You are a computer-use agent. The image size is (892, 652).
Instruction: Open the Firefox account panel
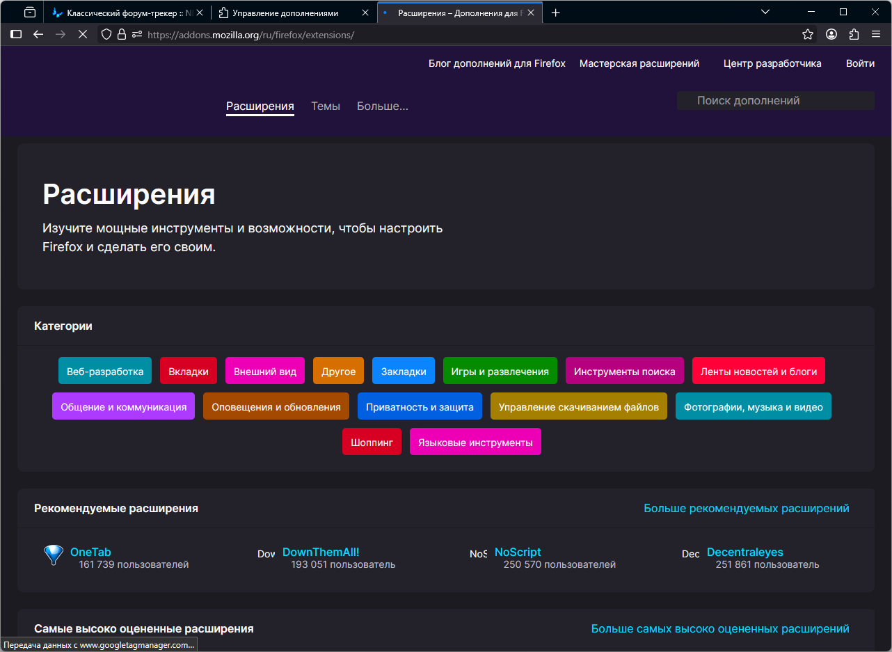pos(831,34)
